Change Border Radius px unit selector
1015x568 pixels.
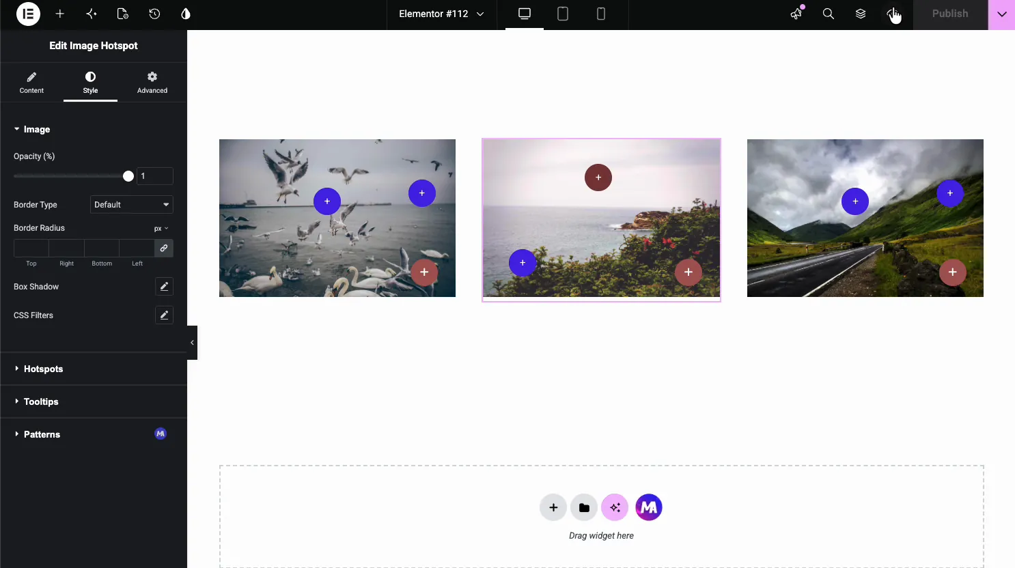[161, 229]
